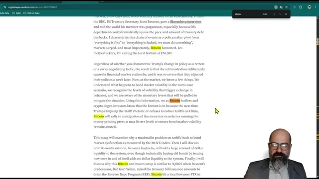Bookmark this page with star icon
Viewport: 319px width, 179px height.
287,7
